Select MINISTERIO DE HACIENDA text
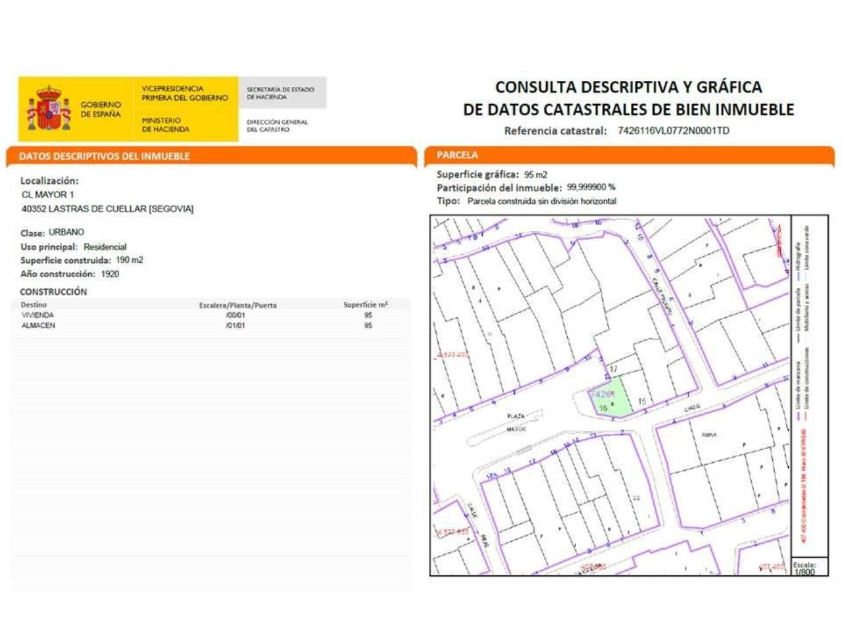Screen dimensions: 842x632 coord(165,125)
